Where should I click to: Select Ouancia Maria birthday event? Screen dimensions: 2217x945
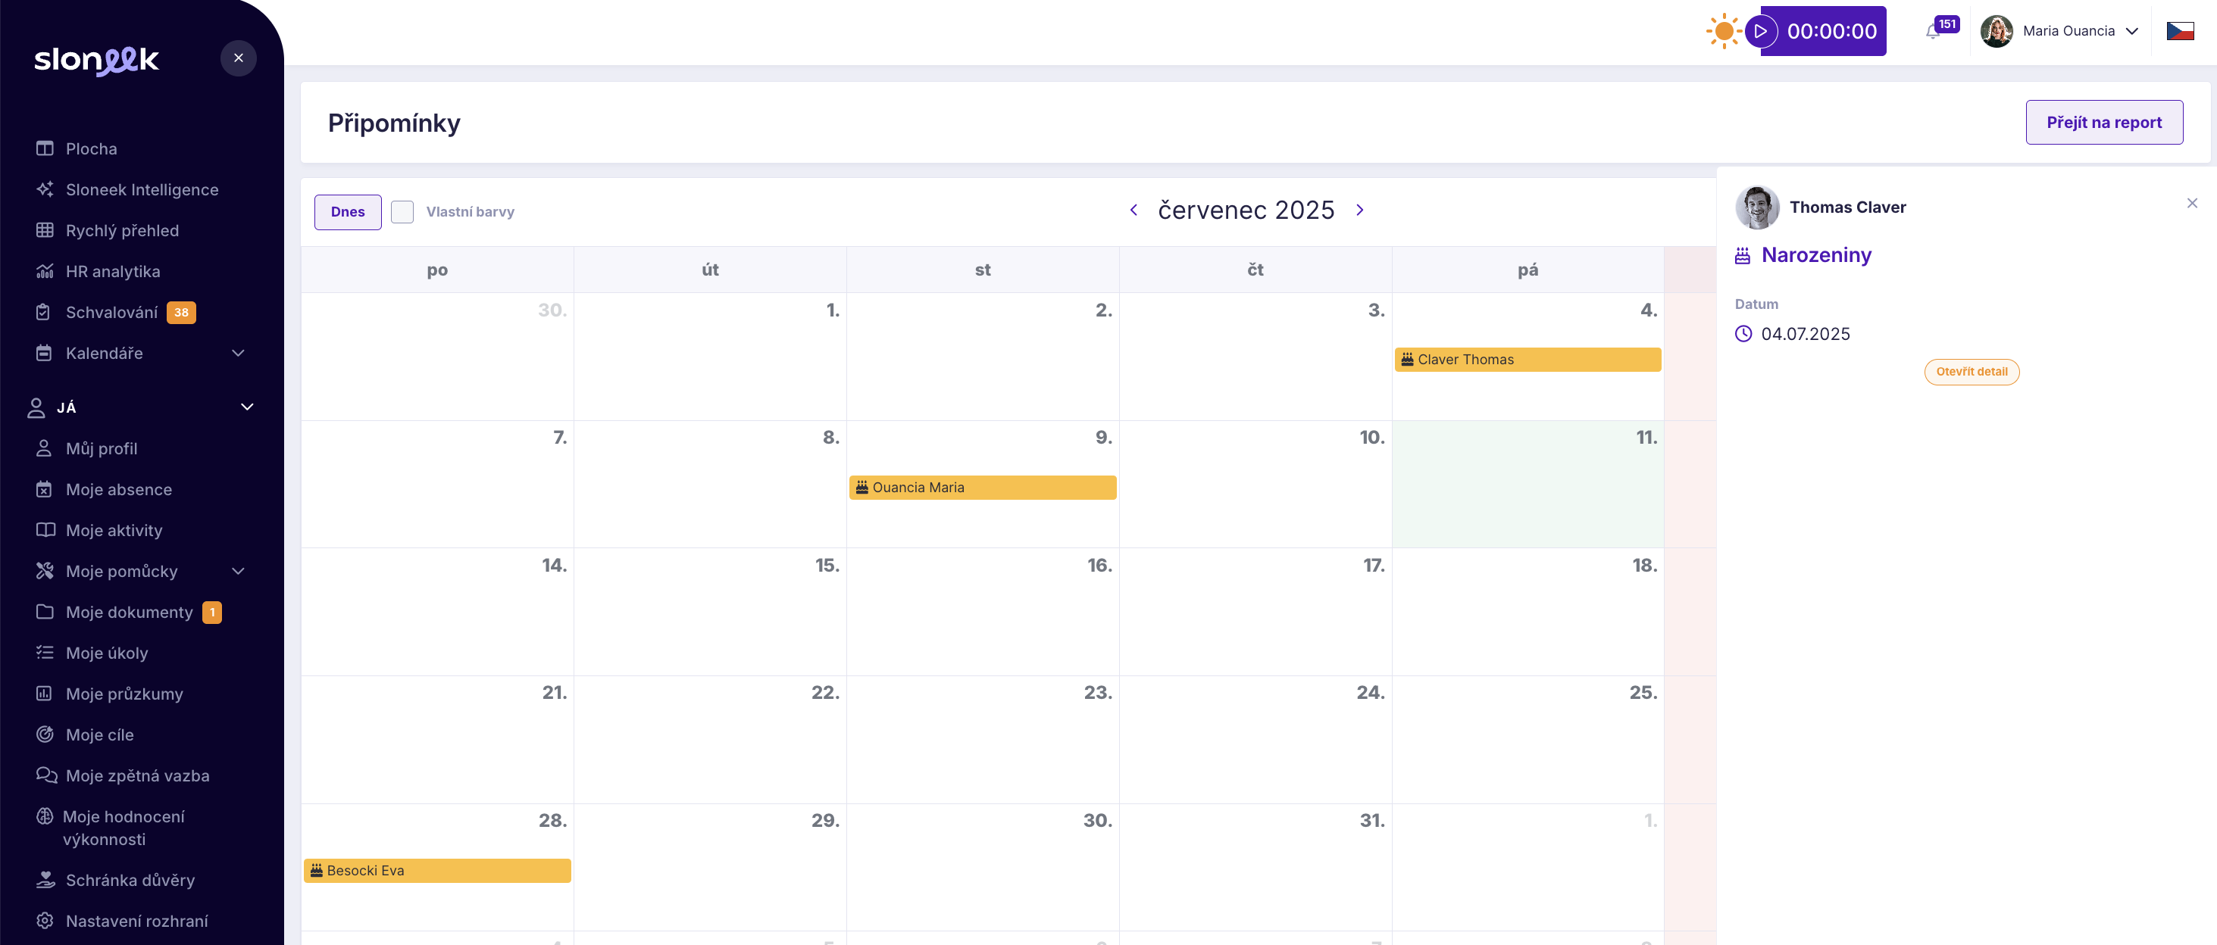(982, 488)
